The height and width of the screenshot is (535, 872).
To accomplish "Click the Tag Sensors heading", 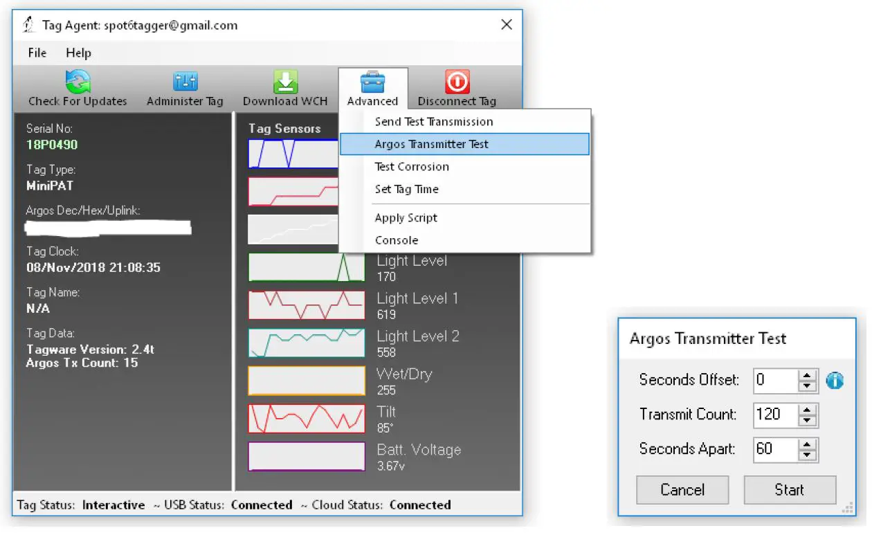I will pos(284,129).
